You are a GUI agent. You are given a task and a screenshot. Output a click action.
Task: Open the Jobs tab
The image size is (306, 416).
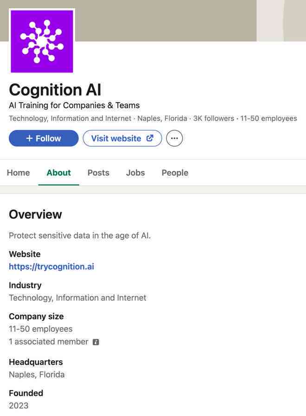pos(135,173)
